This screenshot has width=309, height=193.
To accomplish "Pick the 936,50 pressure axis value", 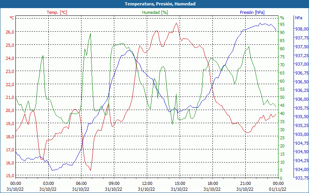I will point(302,82).
